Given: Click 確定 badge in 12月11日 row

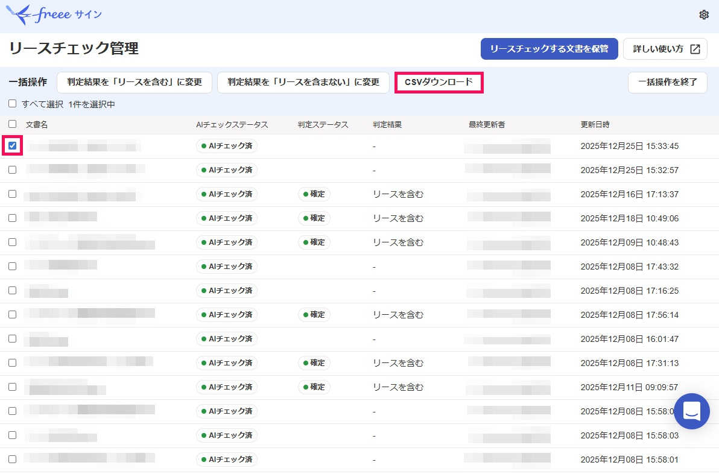Looking at the screenshot, I should tap(314, 387).
